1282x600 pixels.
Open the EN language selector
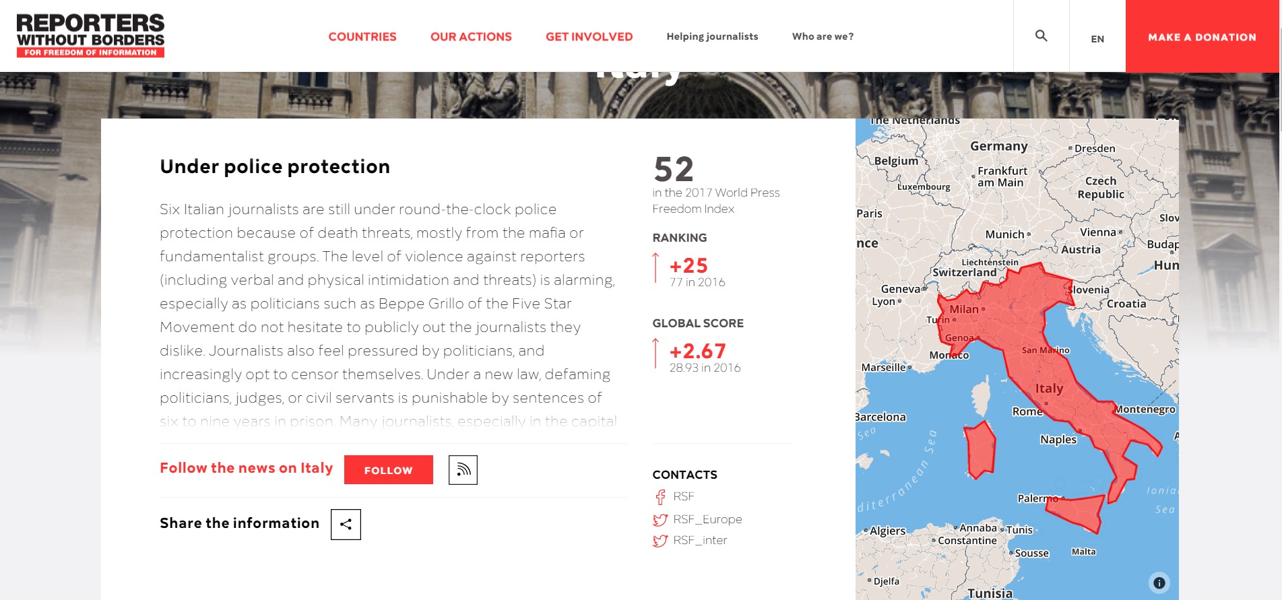[x=1097, y=39]
